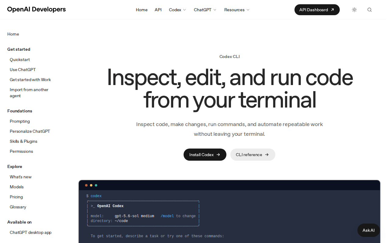Click the Explore section heading
The width and height of the screenshot is (389, 243).
tap(15, 166)
